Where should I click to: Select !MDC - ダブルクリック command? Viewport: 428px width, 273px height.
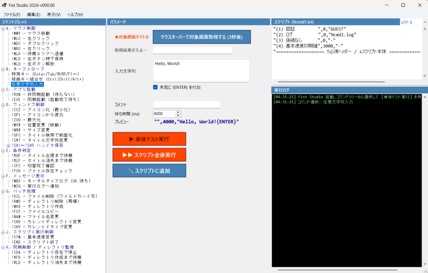point(35,43)
